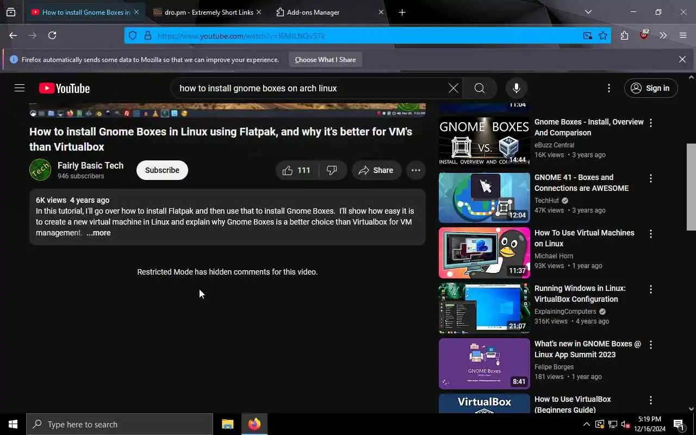Show hidden system tray icons
Viewport: 696px width, 435px height.
[587, 424]
